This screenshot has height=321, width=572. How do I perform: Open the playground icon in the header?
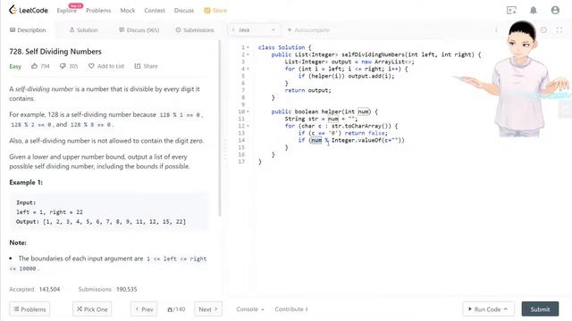(x=511, y=10)
